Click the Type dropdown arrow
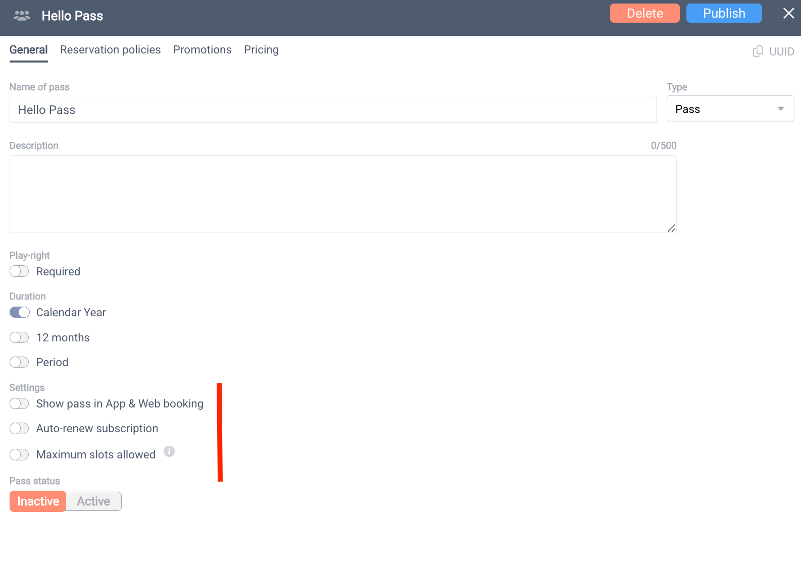 click(780, 109)
